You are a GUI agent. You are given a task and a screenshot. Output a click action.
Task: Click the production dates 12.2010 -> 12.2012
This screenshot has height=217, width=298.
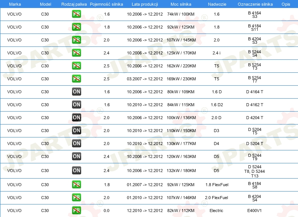(145, 211)
